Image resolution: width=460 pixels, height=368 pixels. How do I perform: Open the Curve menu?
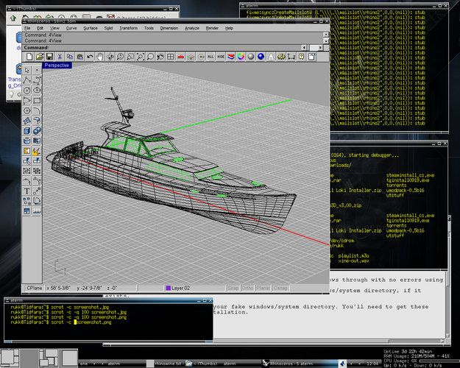(71, 28)
